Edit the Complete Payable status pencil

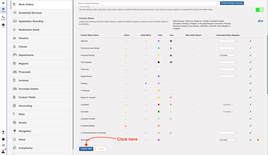point(250,119)
